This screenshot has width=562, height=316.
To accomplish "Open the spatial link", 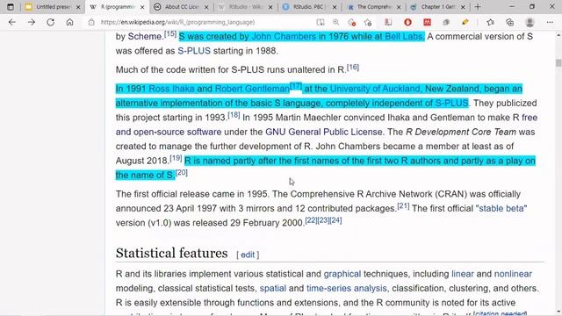I will (x=273, y=289).
